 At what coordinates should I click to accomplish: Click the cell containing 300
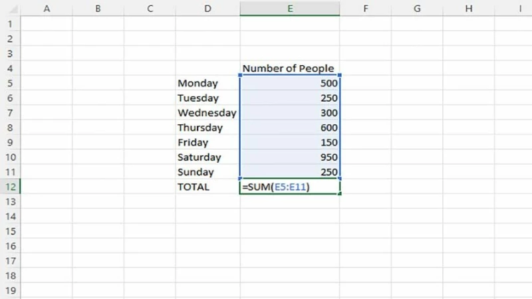290,113
